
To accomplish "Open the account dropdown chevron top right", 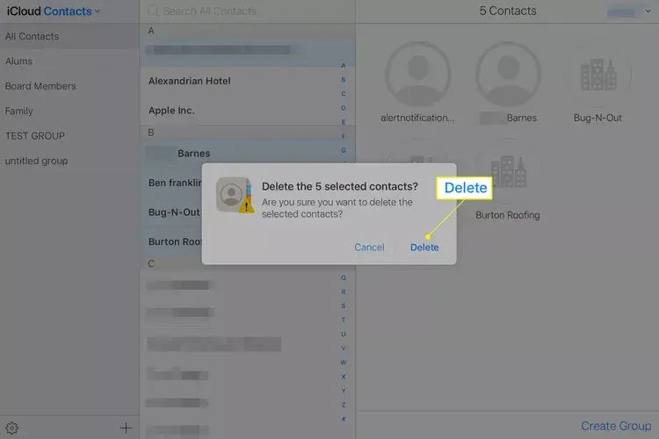I will click(648, 11).
